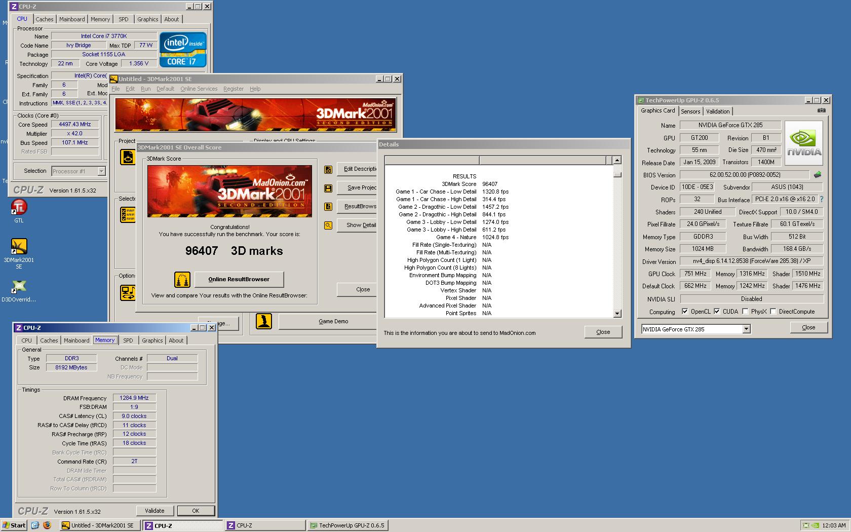851x532 pixels.
Task: Open Sensors tab in GPU-Z
Action: (690, 111)
